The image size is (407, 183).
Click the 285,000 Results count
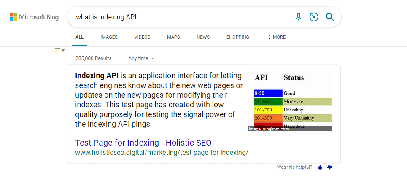(94, 58)
